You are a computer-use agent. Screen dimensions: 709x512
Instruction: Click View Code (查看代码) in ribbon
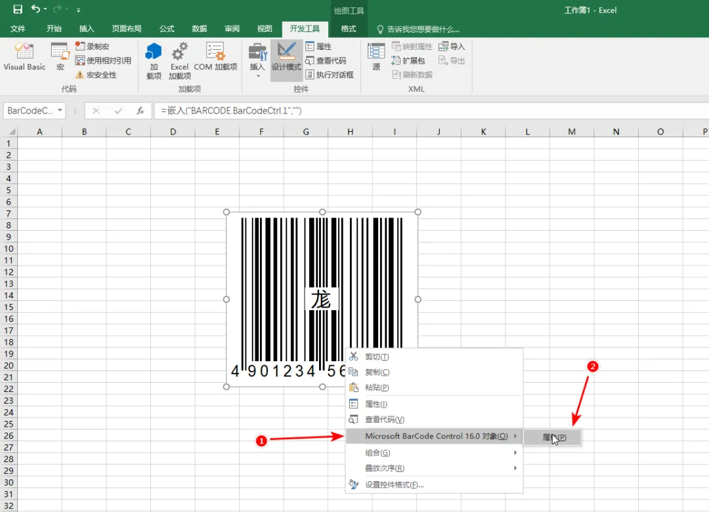326,60
